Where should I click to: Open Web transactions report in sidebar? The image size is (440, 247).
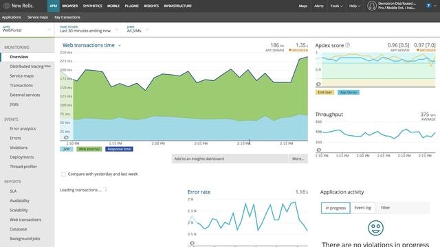point(25,220)
